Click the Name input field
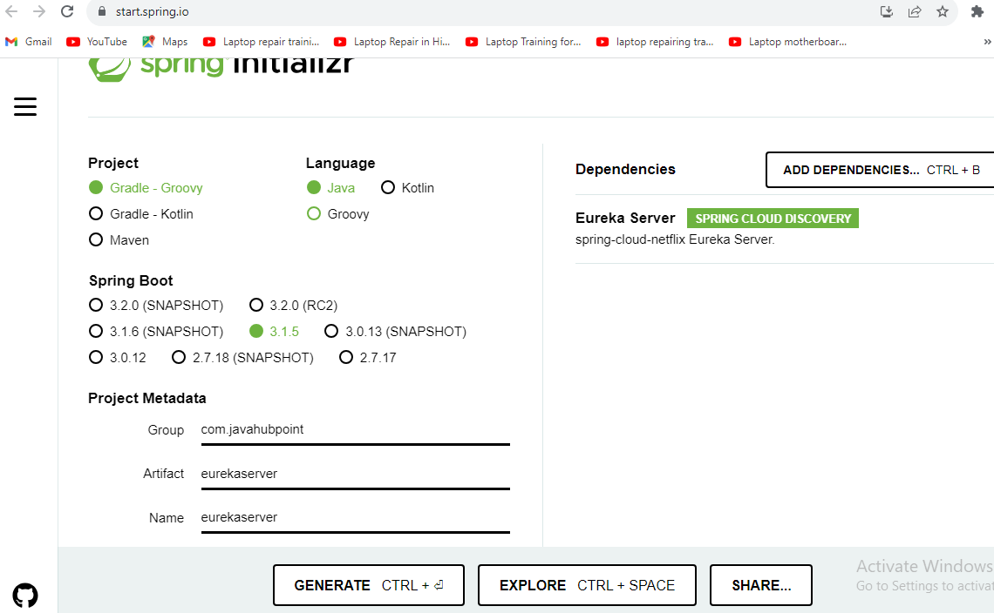994x613 pixels. coord(356,519)
